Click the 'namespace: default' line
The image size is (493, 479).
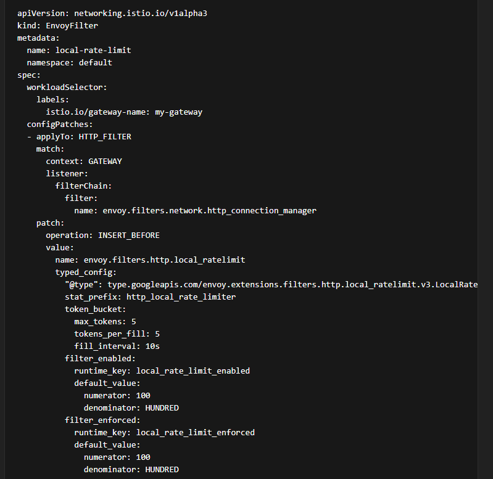69,62
